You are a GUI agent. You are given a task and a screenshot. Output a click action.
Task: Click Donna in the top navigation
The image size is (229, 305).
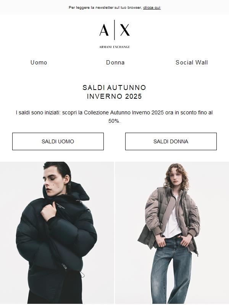pyautogui.click(x=114, y=62)
